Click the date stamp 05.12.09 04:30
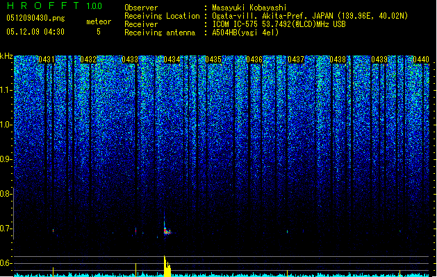Image resolution: width=437 pixels, height=277 pixels. coord(35,31)
